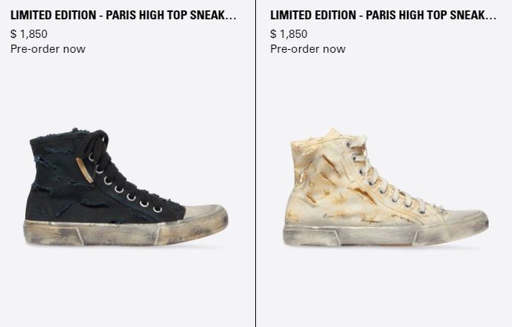Select the $1,850 price under right product
Image resolution: width=512 pixels, height=327 pixels.
point(289,34)
